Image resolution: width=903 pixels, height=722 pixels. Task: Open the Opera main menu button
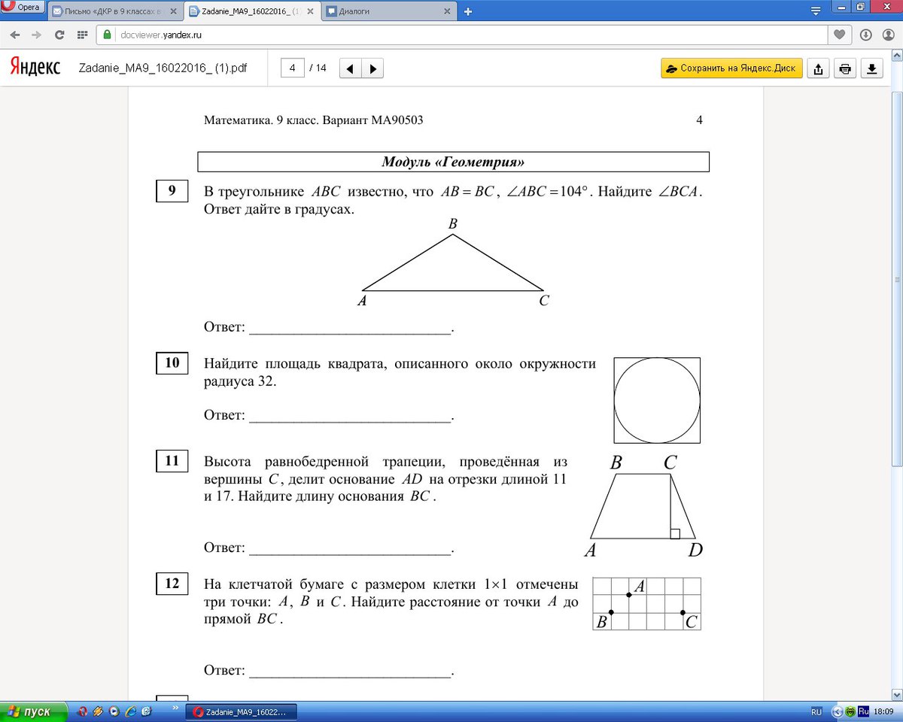click(23, 7)
